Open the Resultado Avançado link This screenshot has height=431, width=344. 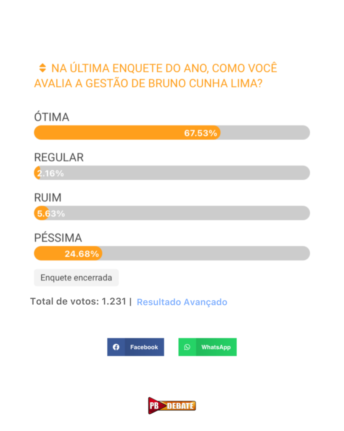click(x=182, y=302)
